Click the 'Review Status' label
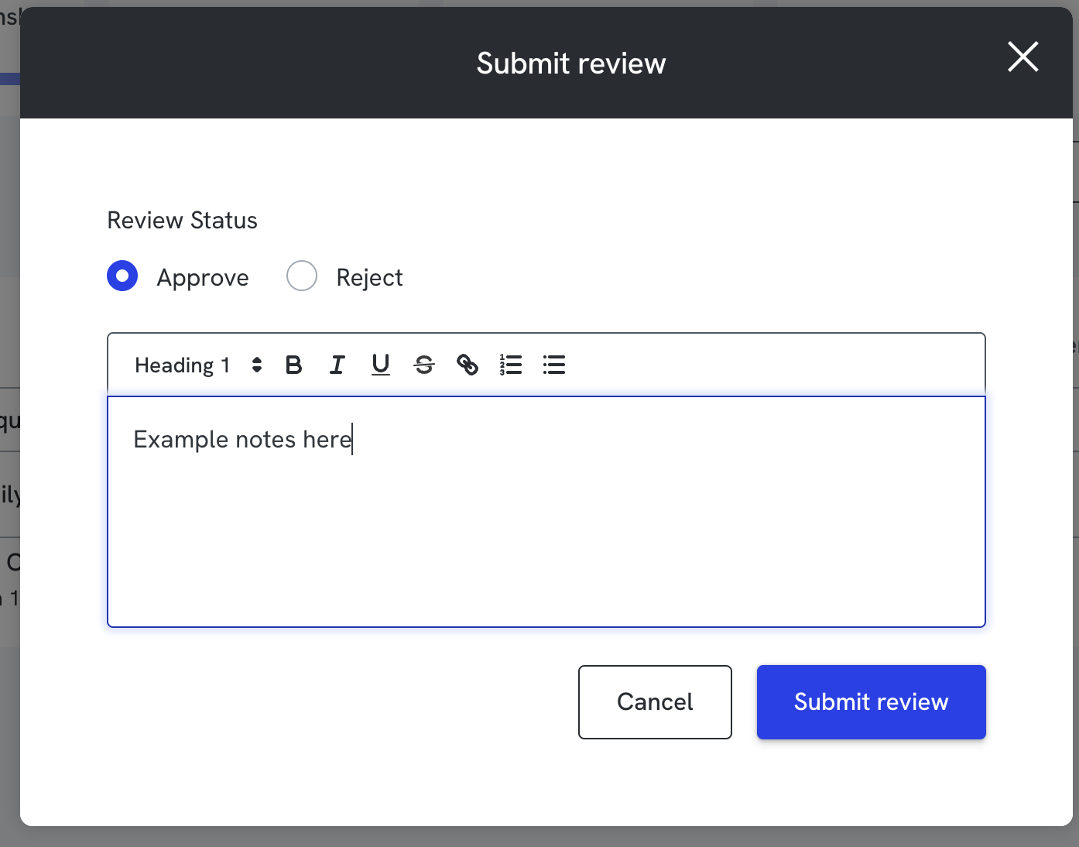This screenshot has height=847, width=1079. 182,221
